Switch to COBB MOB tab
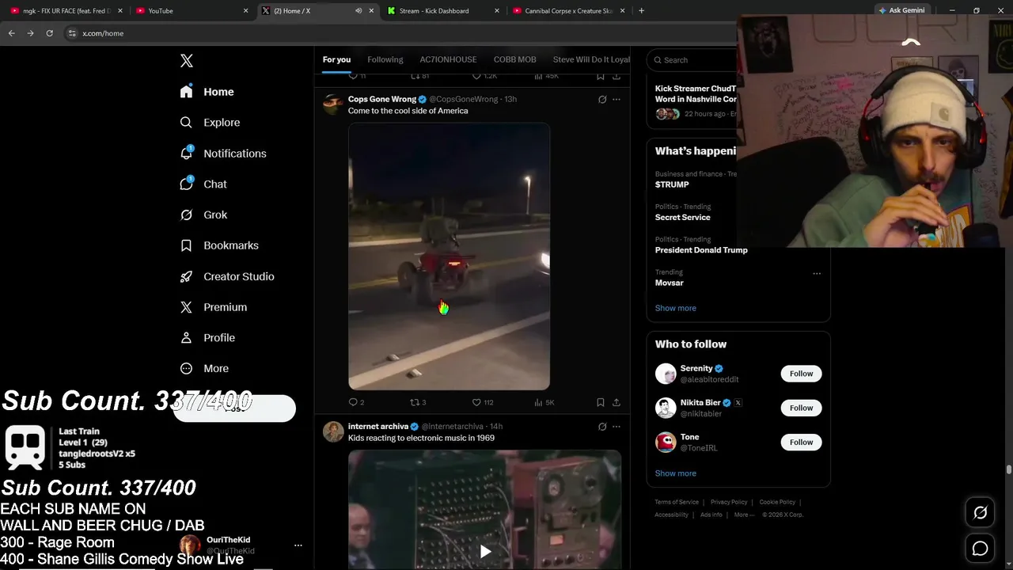Viewport: 1013px width, 570px height. coord(514,60)
